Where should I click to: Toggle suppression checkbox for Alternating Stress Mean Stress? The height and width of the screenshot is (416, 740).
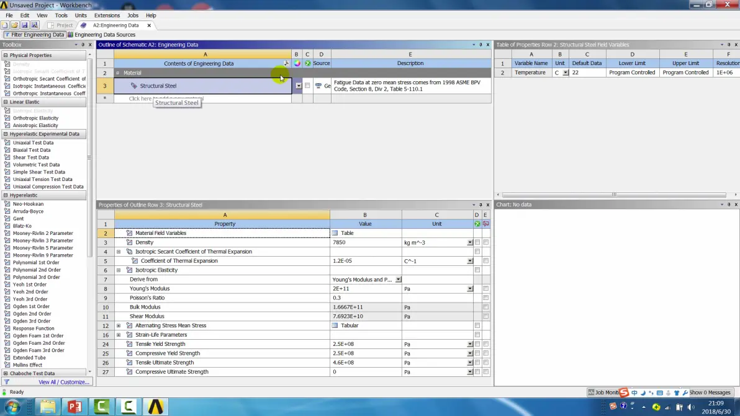pos(477,325)
